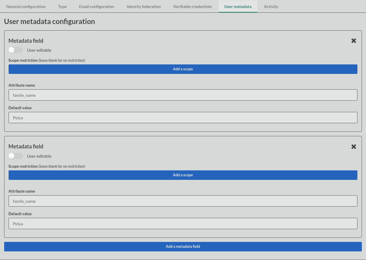Open the Verifiable credentials tab
Screen dimensions: 366x260
coord(193,7)
